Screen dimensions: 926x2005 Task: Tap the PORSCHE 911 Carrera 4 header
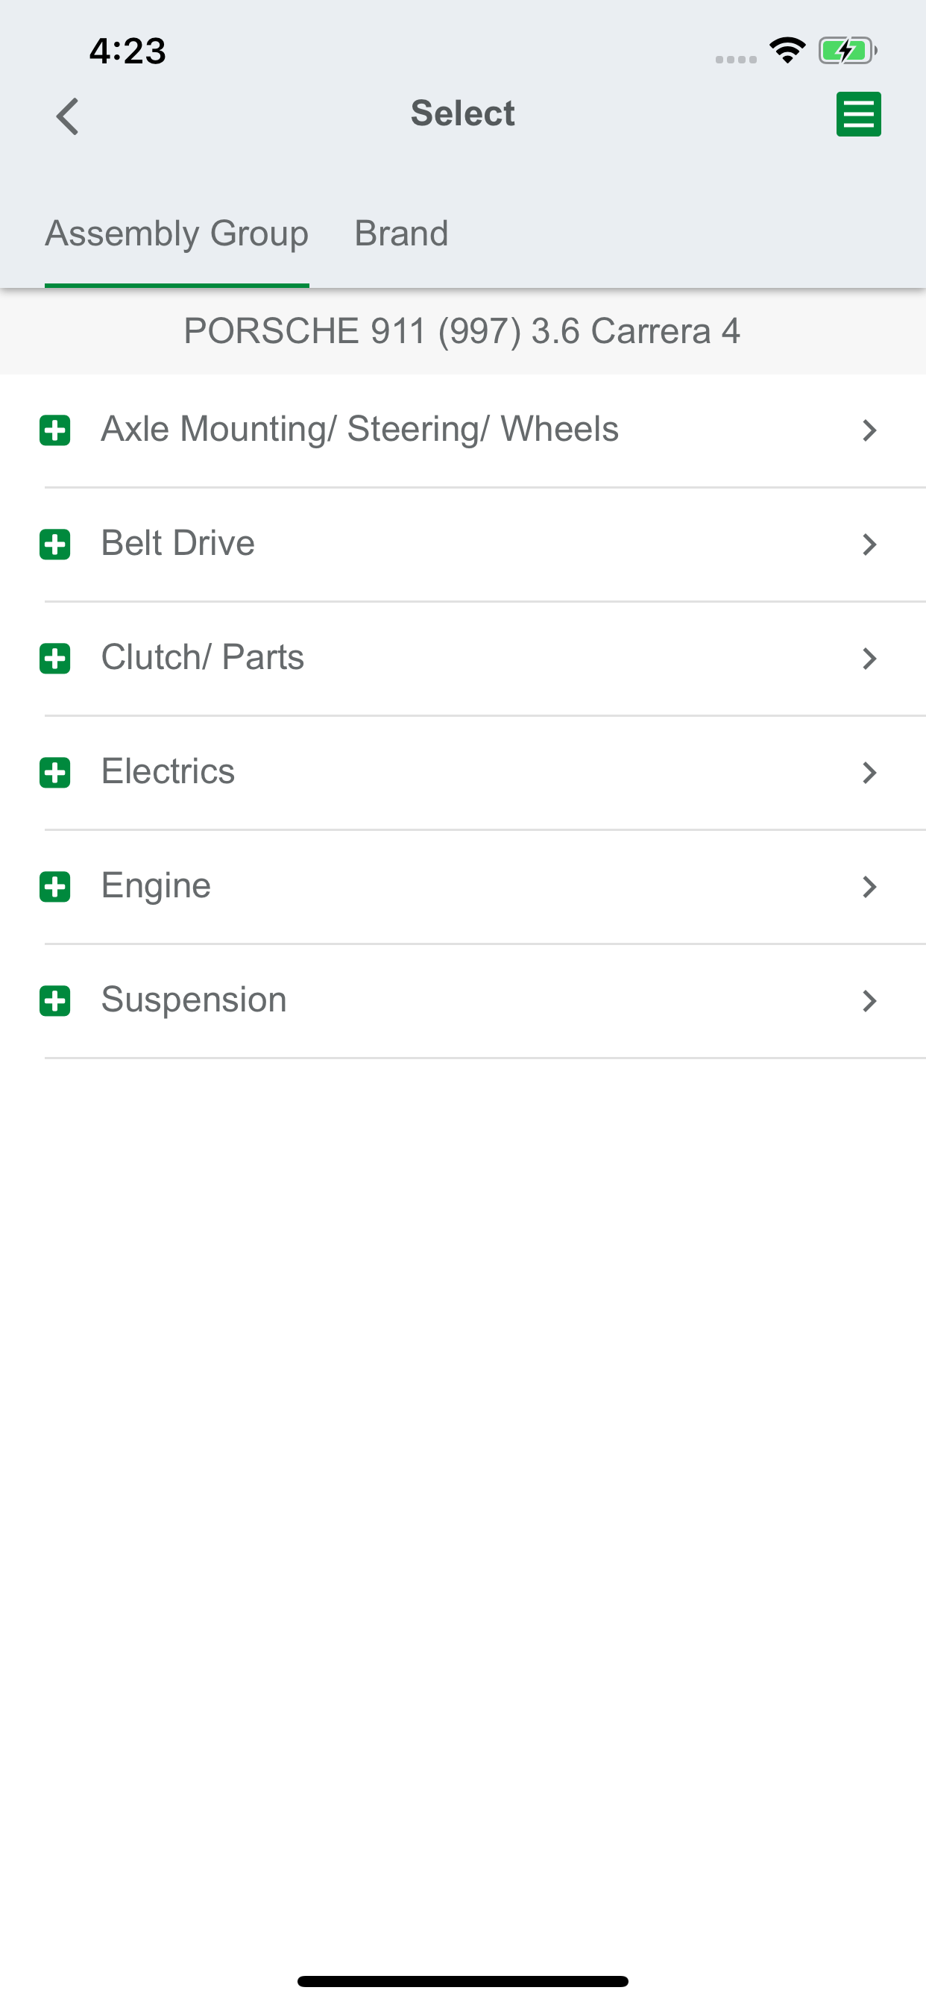[462, 332]
